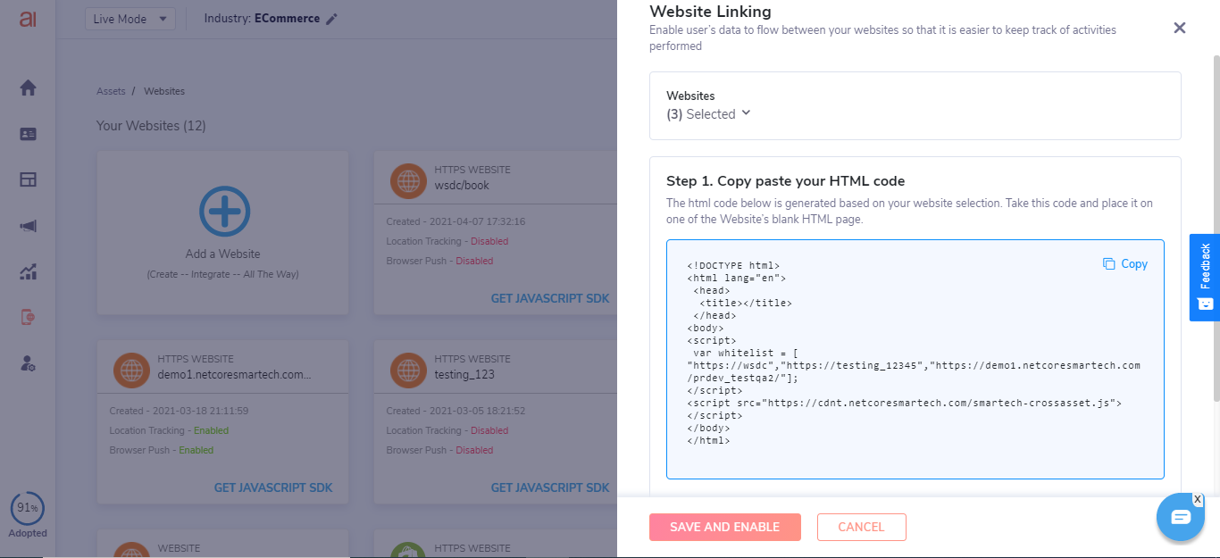Expand the Websites (3) Selected dropdown
Viewport: 1220px width, 558px height.
[x=709, y=114]
